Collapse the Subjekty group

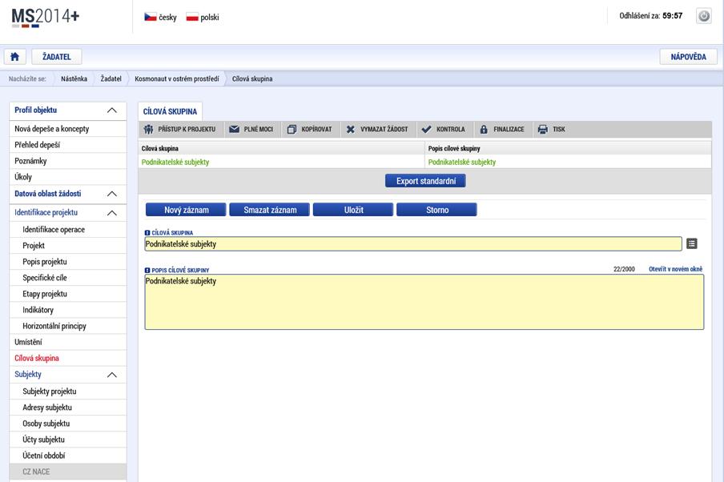[112, 375]
